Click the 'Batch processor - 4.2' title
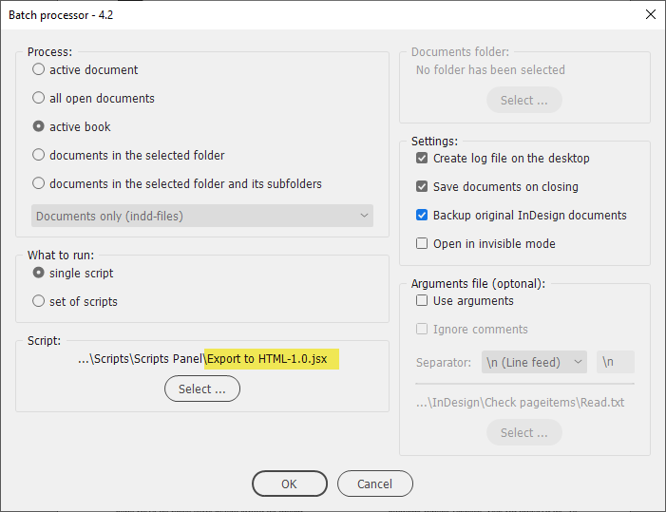Viewport: 666px width, 512px height. [61, 15]
